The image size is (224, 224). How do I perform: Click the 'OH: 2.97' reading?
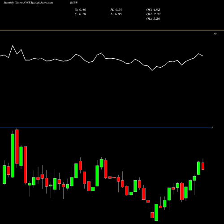[x=153, y=14]
